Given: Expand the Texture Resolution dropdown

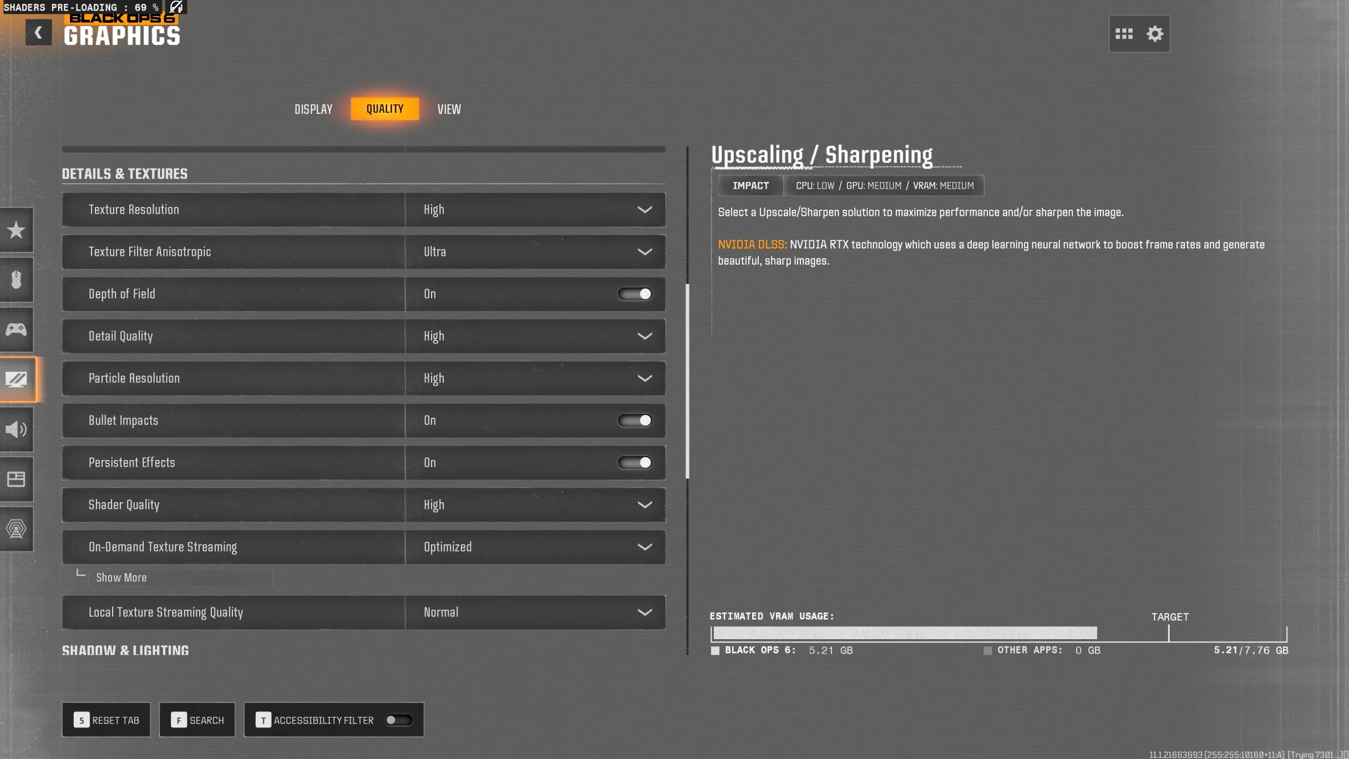Looking at the screenshot, I should click(535, 210).
